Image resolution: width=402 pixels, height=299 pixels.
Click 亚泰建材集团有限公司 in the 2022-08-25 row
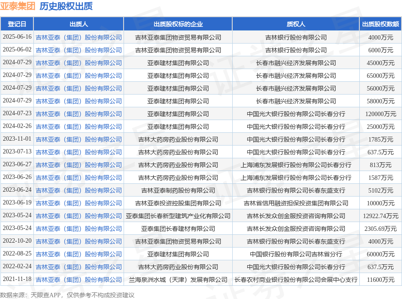[178, 254]
